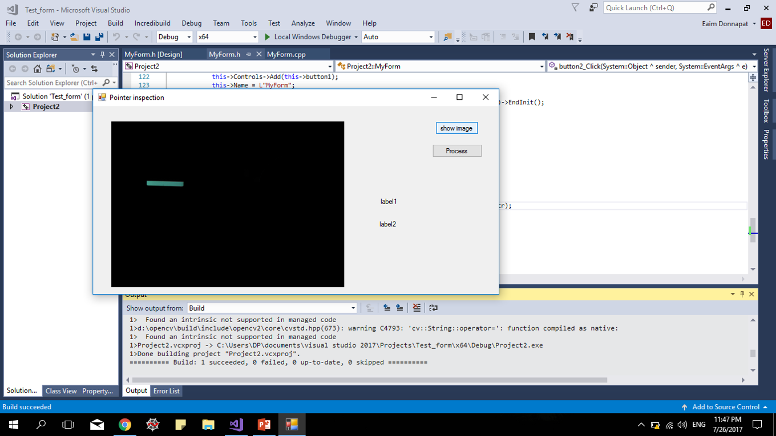
Task: Click the Solution Explorer folder view switch icon
Action: click(50, 69)
